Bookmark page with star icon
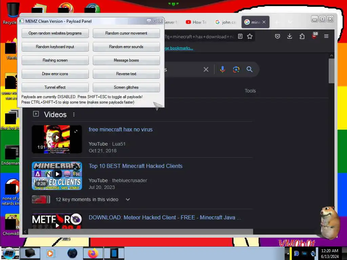 tap(250, 36)
